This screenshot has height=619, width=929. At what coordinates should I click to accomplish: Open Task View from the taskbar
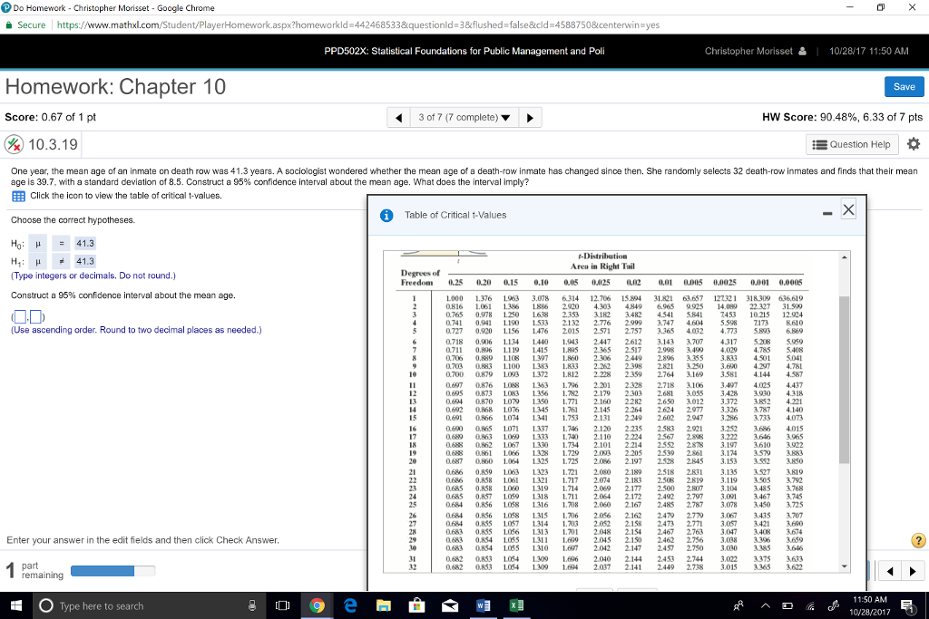283,605
